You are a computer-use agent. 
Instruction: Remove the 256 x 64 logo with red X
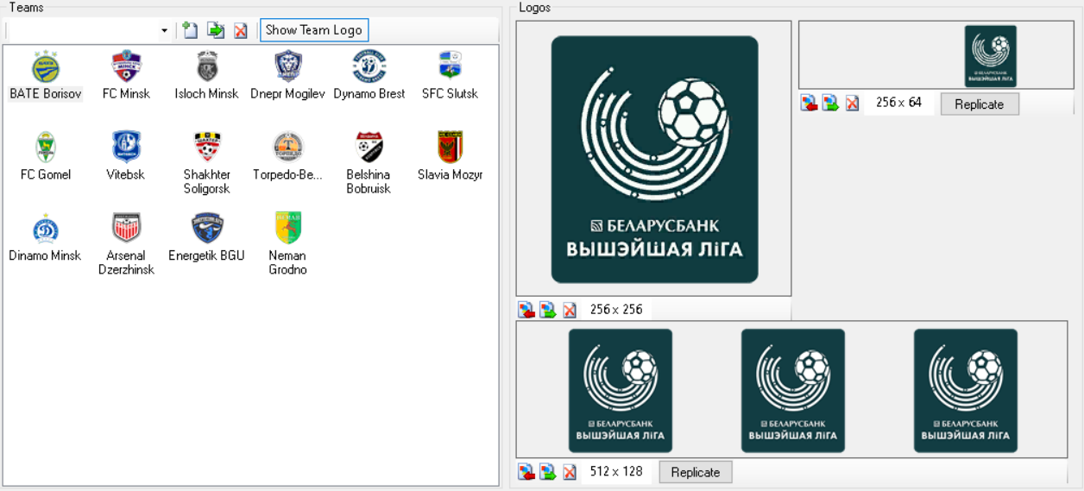[853, 104]
